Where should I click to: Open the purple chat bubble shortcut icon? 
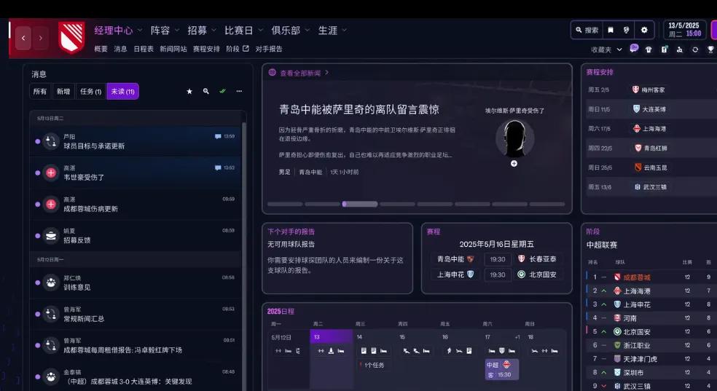634,48
